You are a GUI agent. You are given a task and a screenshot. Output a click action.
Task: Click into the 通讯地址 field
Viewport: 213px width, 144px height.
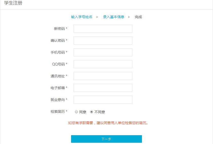(x=103, y=76)
